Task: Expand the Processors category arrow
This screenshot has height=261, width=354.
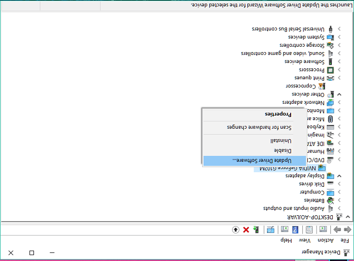Action: coord(339,70)
